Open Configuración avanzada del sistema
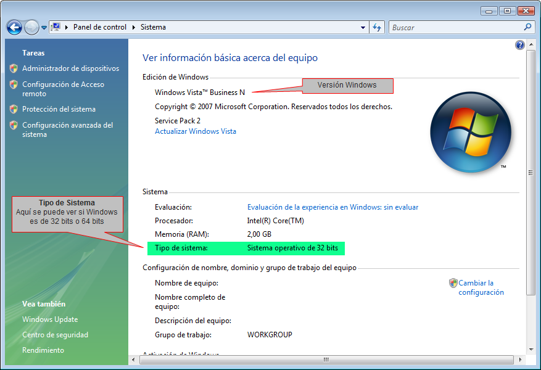This screenshot has height=370, width=541. click(68, 129)
